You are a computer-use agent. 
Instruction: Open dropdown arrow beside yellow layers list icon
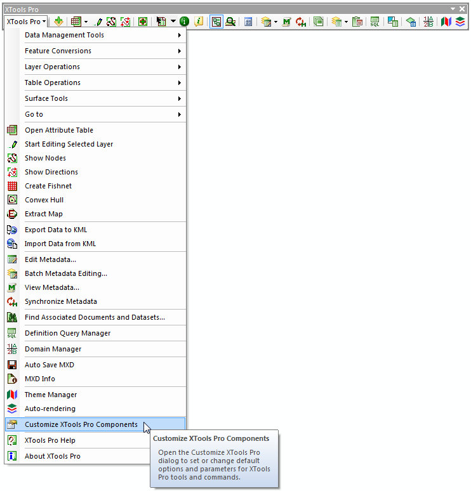click(x=346, y=22)
